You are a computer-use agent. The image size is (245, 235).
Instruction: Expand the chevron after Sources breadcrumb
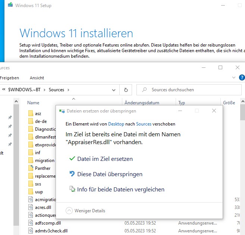[x=68, y=90]
